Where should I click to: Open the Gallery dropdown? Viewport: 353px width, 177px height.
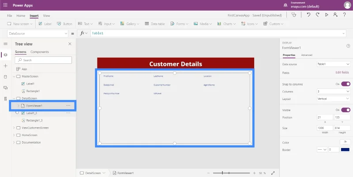point(130,24)
